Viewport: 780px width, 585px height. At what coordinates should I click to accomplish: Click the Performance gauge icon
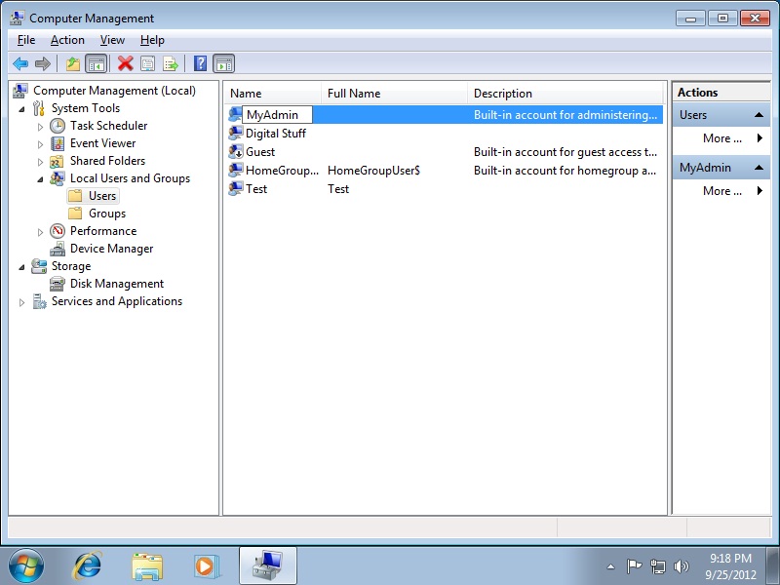coord(58,231)
